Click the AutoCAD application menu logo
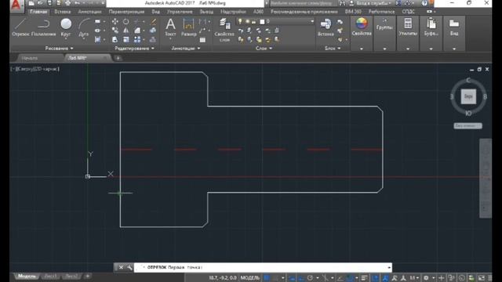Screen dimensions: 502x282 click(16, 5)
